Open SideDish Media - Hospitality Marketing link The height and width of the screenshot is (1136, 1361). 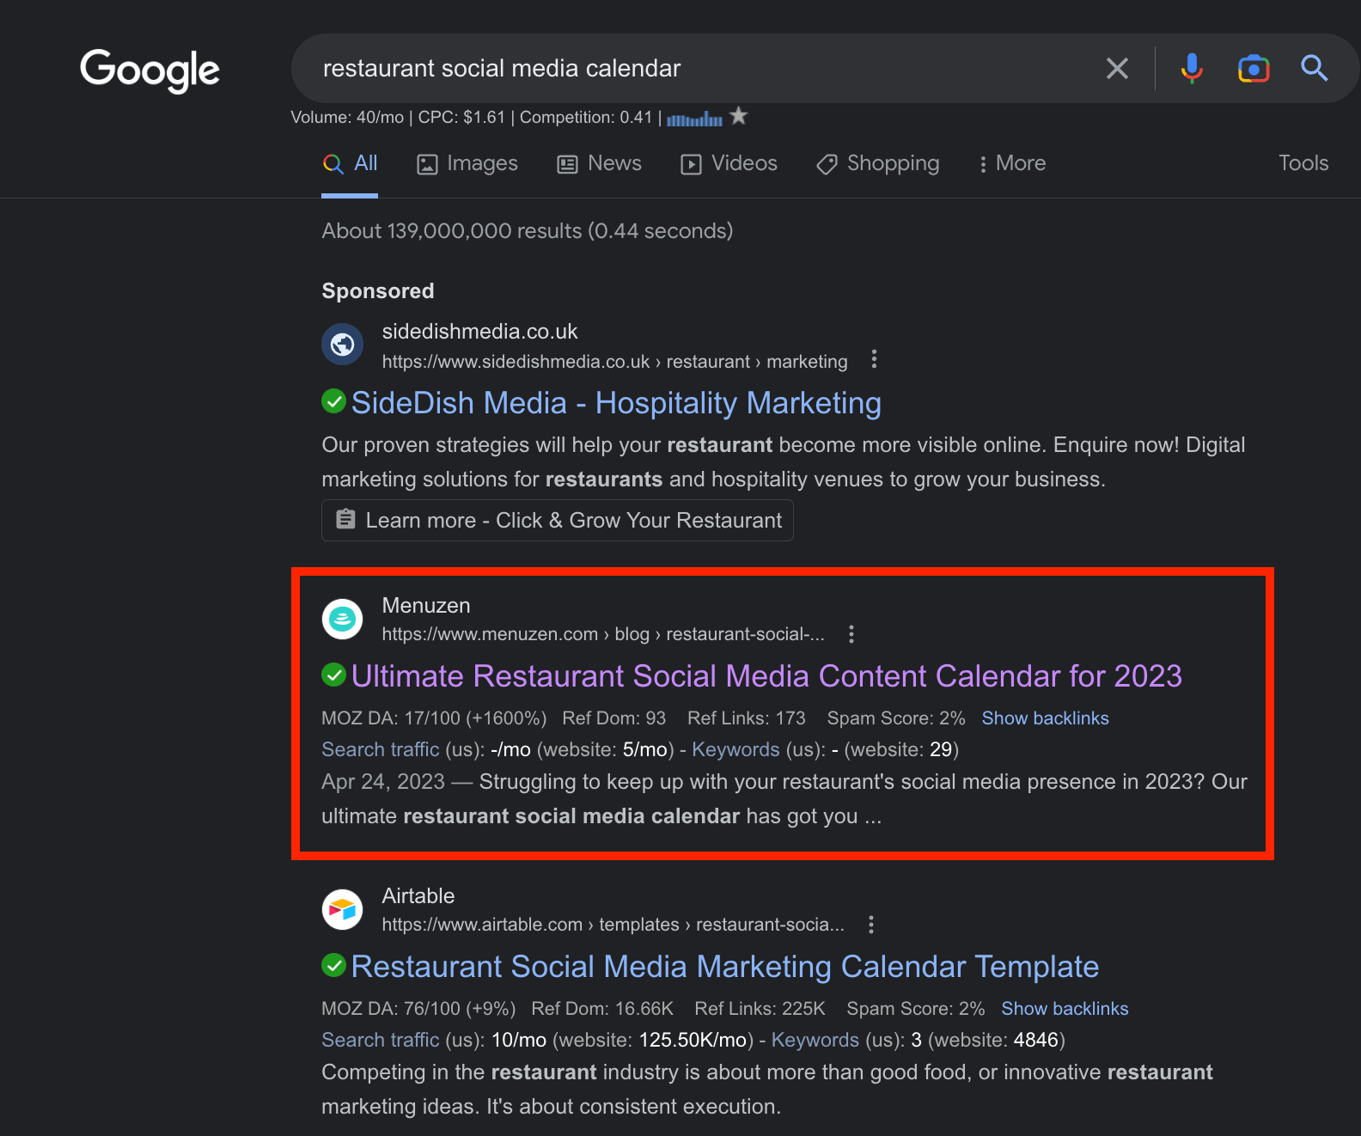pyautogui.click(x=616, y=403)
